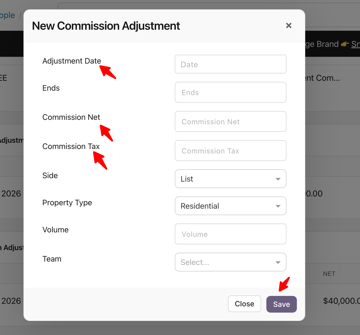Open the Team Select dropdown

tap(230, 262)
